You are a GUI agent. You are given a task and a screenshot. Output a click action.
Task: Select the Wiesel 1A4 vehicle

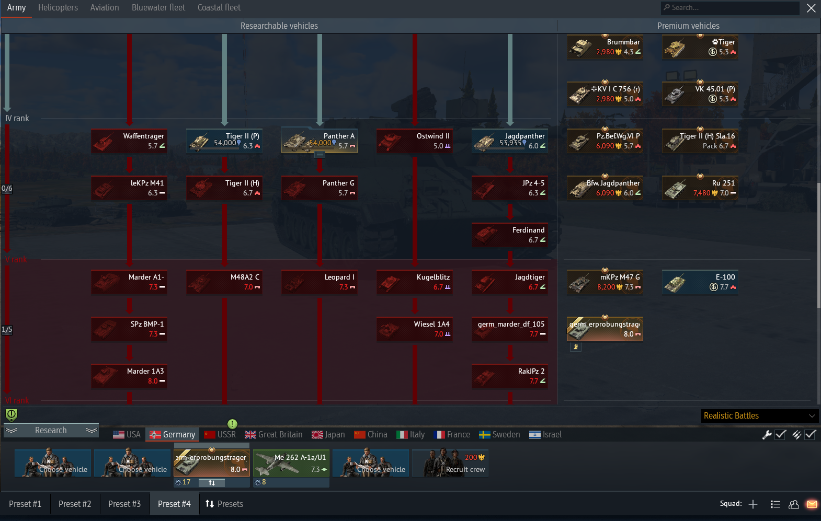coord(415,329)
